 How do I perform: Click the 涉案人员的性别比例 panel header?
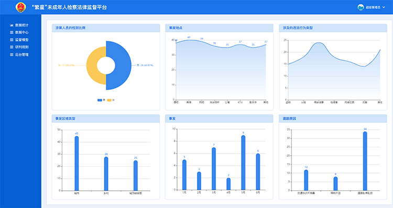click(x=106, y=28)
